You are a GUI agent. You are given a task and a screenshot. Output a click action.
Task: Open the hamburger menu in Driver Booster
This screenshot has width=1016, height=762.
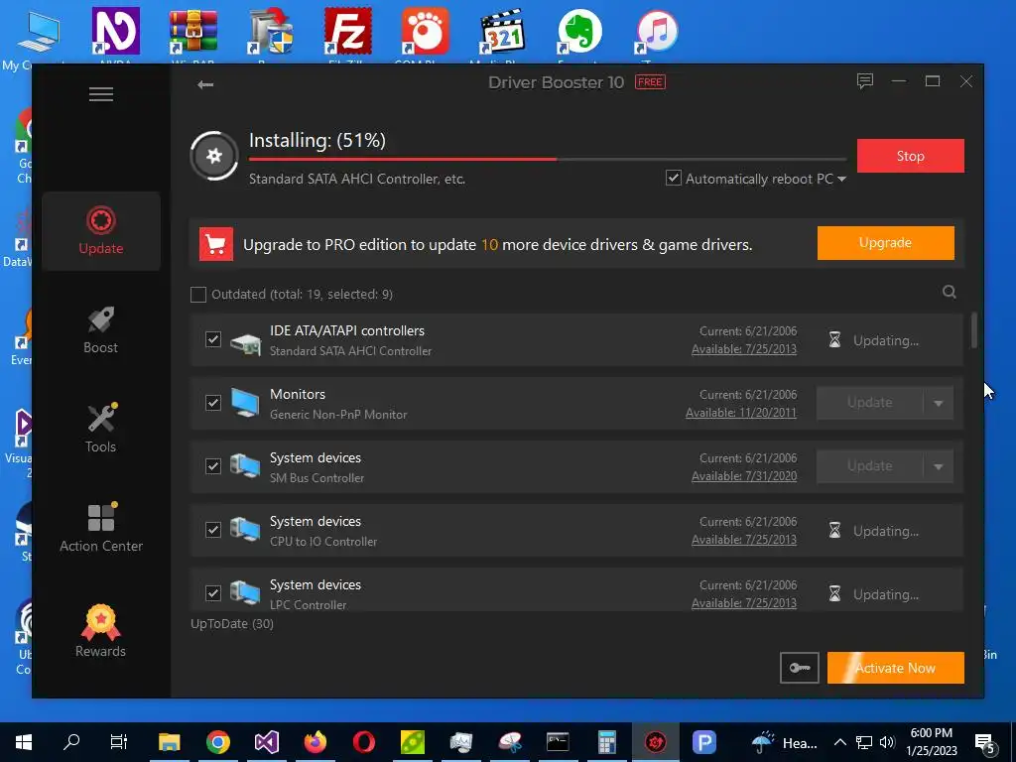(101, 94)
